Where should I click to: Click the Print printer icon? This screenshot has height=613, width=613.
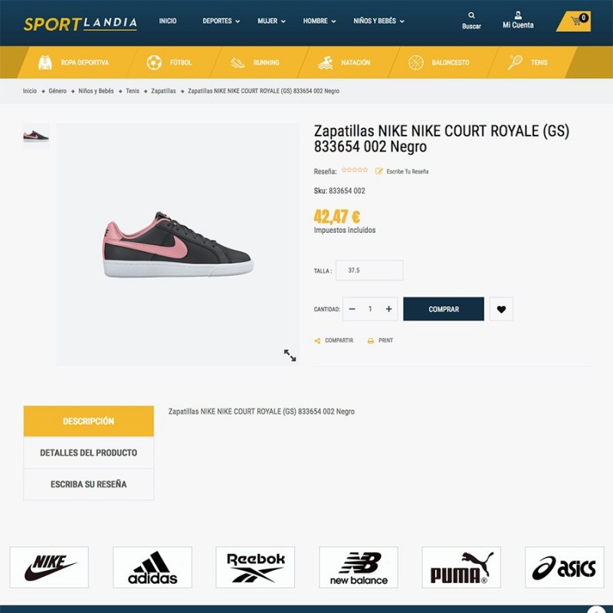click(x=371, y=341)
